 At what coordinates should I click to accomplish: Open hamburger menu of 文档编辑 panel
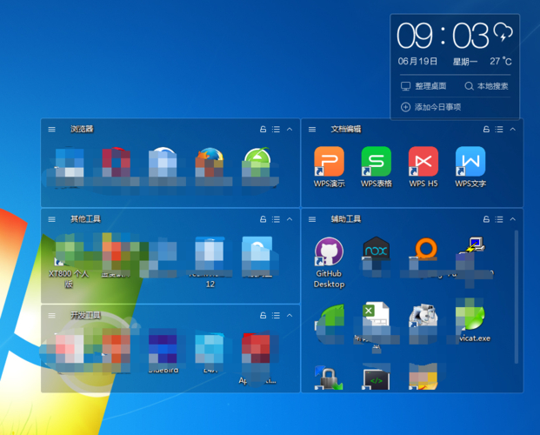[312, 130]
